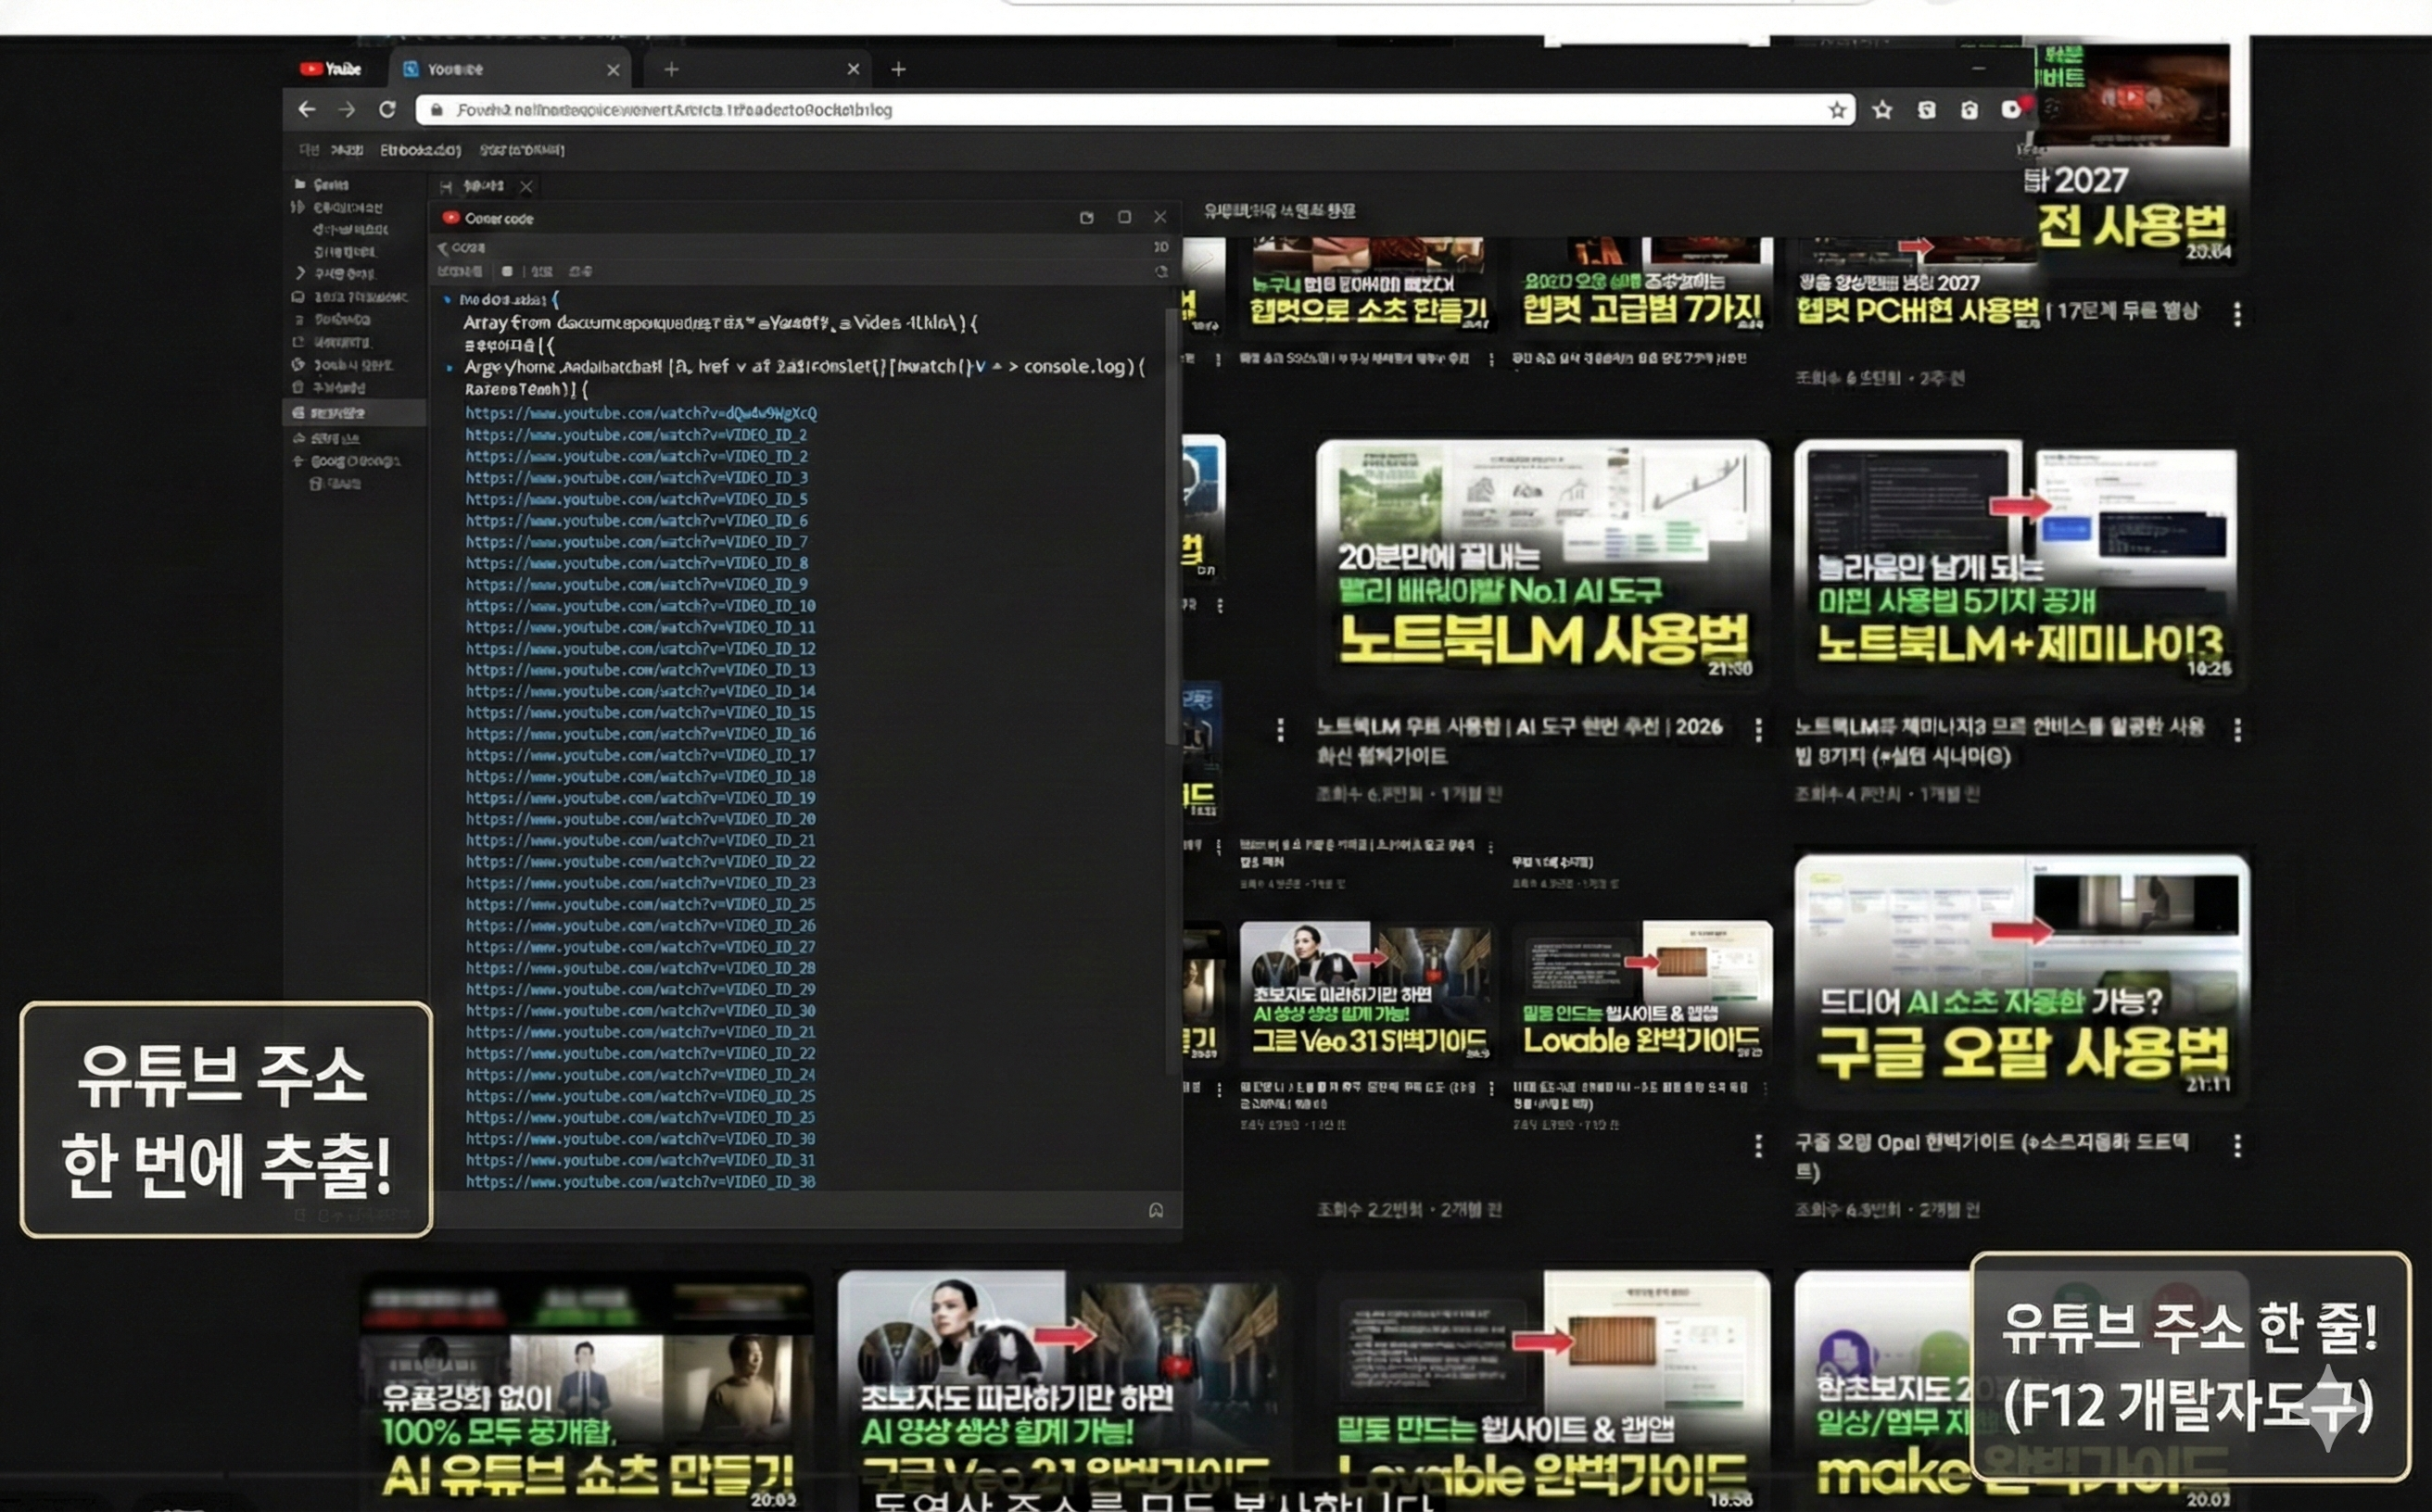Click the pop-out icon in console panel header
2432x1512 pixels.
click(1086, 218)
